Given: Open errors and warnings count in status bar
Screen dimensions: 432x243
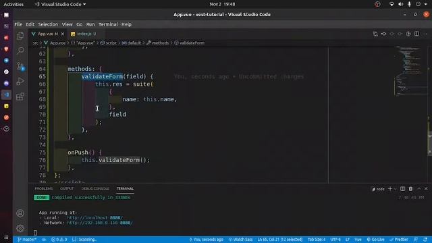Looking at the screenshot, I should coord(59,240).
